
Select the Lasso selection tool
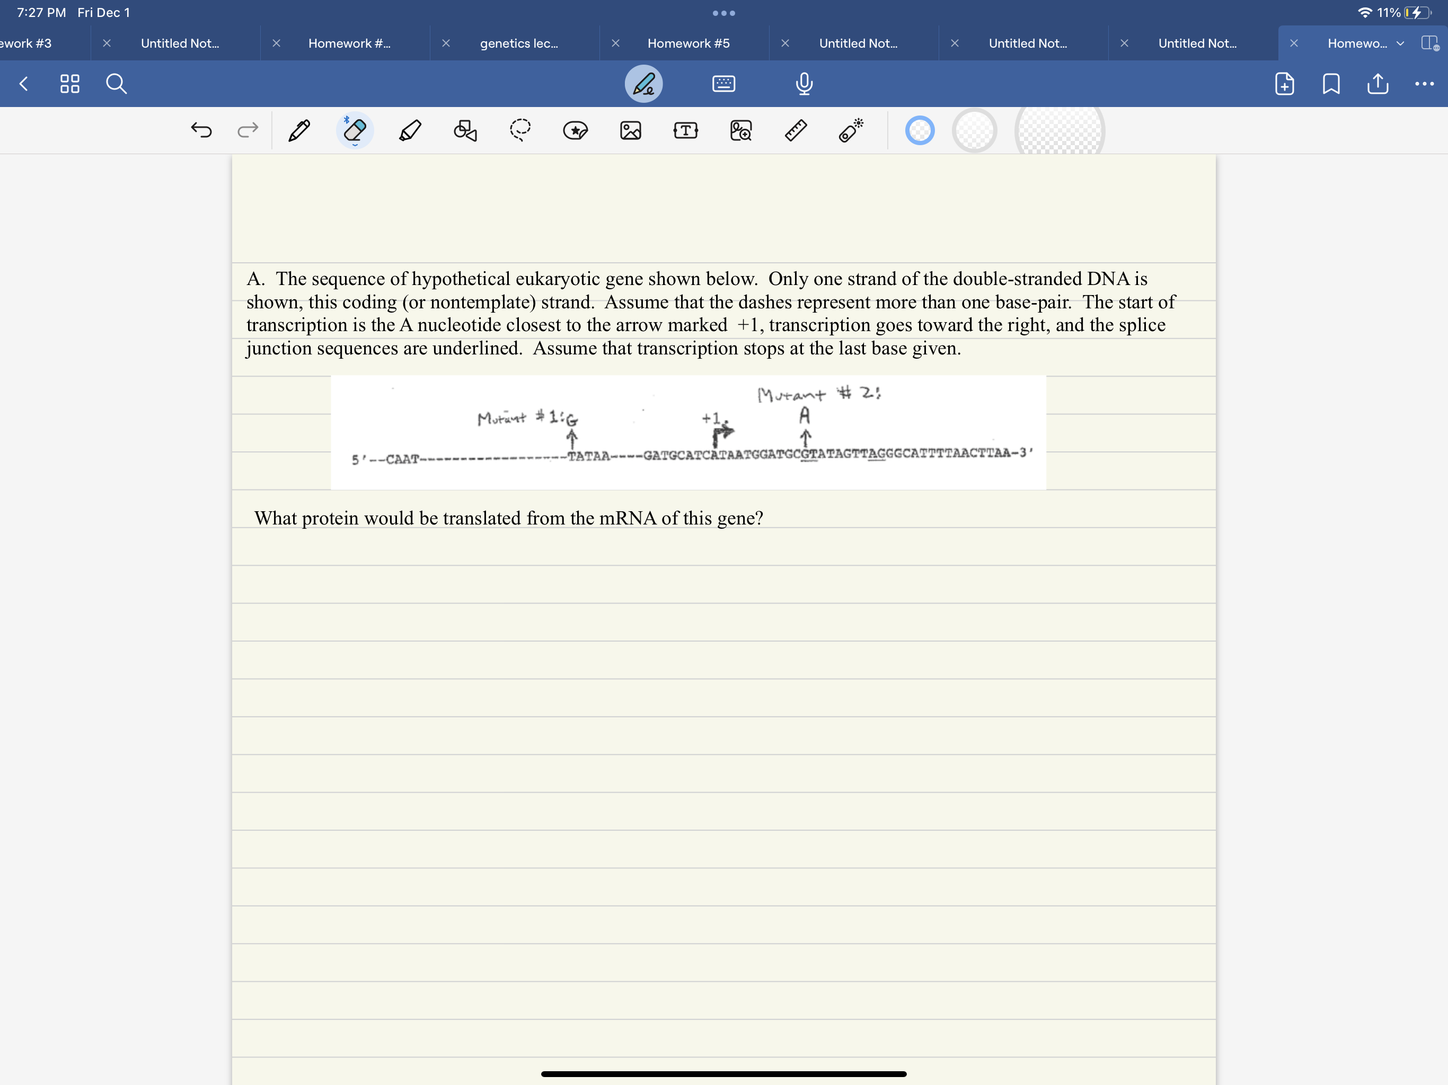[520, 131]
